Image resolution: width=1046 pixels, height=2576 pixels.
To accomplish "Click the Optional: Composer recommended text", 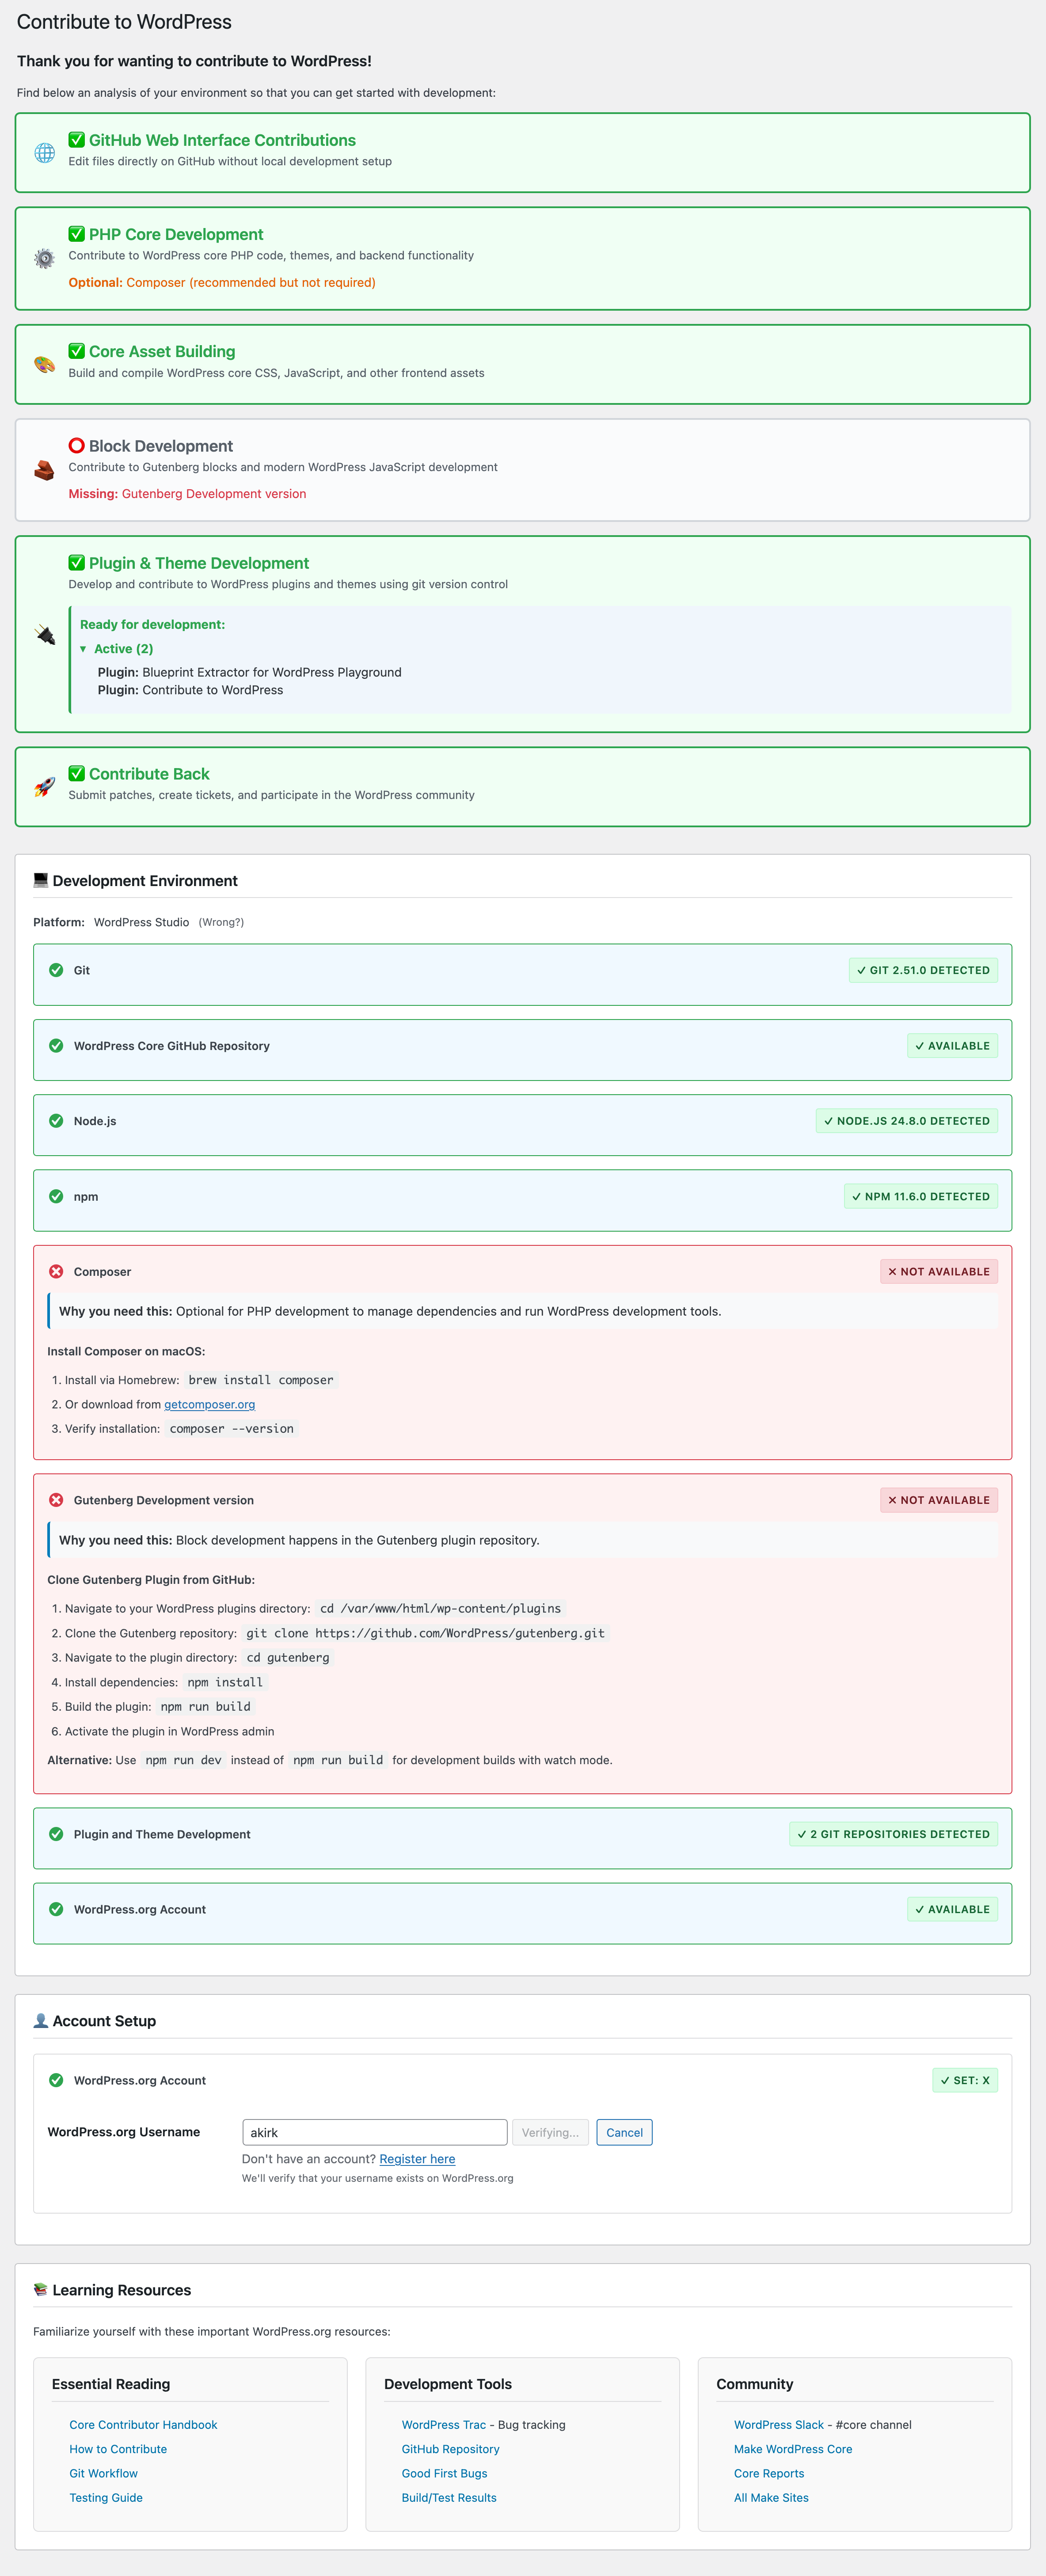I will [x=222, y=283].
